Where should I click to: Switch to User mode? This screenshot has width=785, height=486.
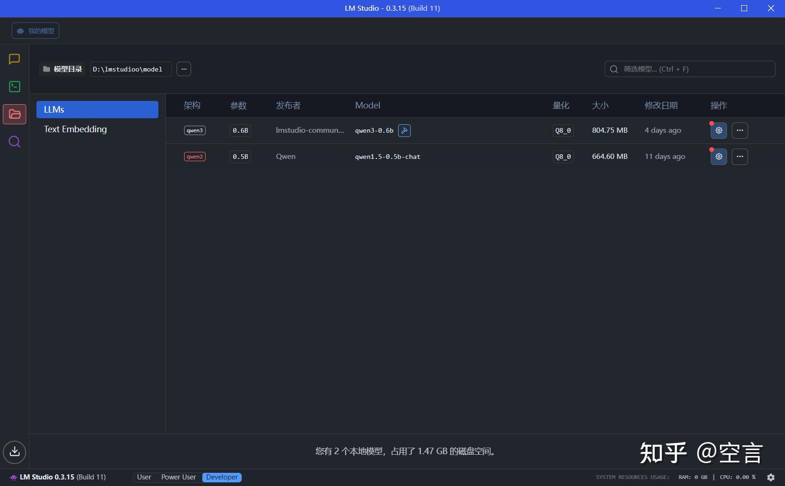[144, 477]
